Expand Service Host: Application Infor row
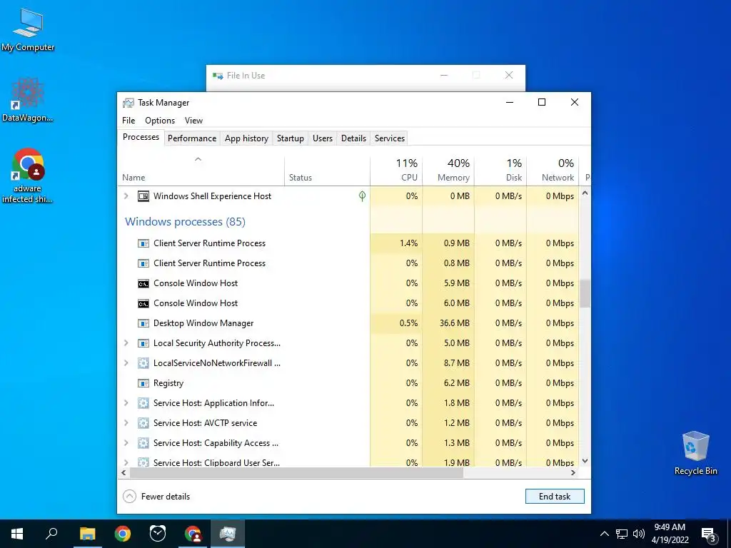 point(126,403)
